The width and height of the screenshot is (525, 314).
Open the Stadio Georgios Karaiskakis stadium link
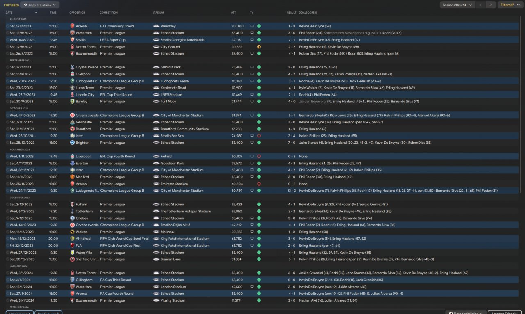point(183,40)
